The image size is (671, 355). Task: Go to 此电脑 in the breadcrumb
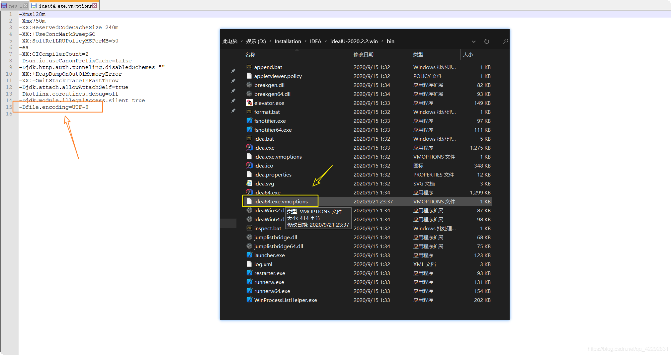point(230,41)
